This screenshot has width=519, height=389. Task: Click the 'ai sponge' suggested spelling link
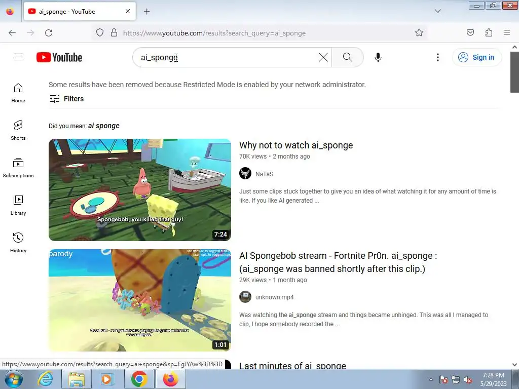103,126
